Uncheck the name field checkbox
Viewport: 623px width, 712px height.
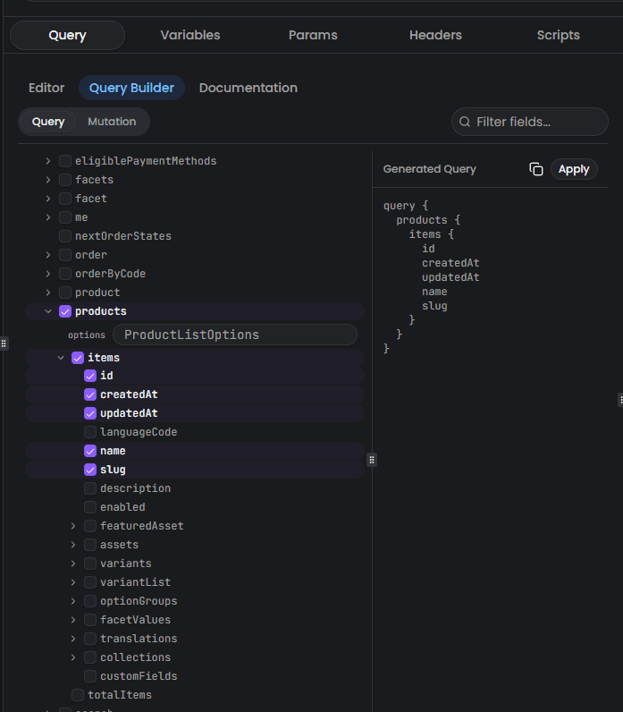tap(90, 451)
